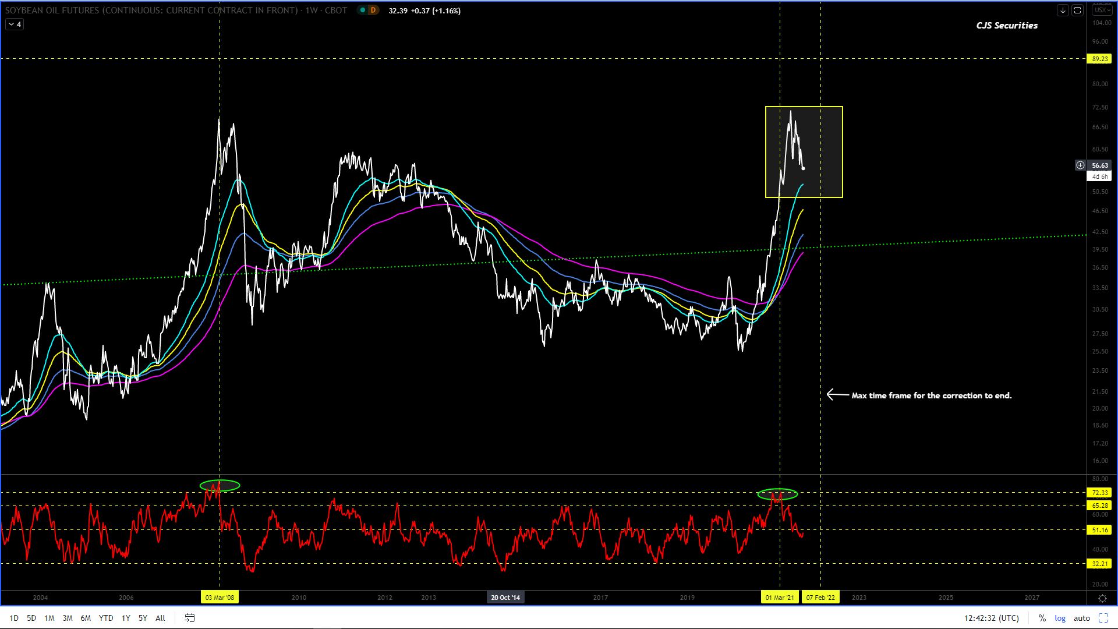Click the All time range button
Screen dimensions: 1118x629
(160, 618)
